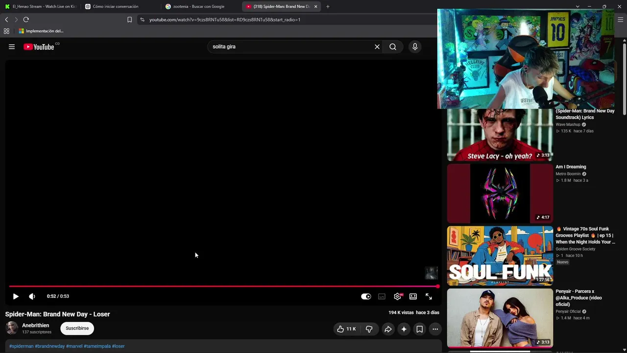Visit the Metro Boomin channel
Viewport: 627px width, 353px height.
(568, 174)
